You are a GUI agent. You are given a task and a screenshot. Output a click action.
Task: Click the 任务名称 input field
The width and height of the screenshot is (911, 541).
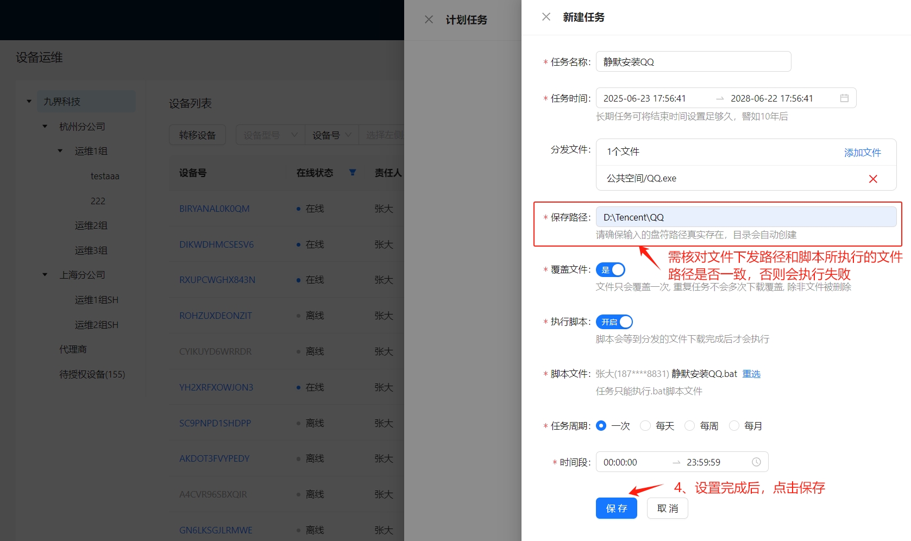pyautogui.click(x=693, y=61)
